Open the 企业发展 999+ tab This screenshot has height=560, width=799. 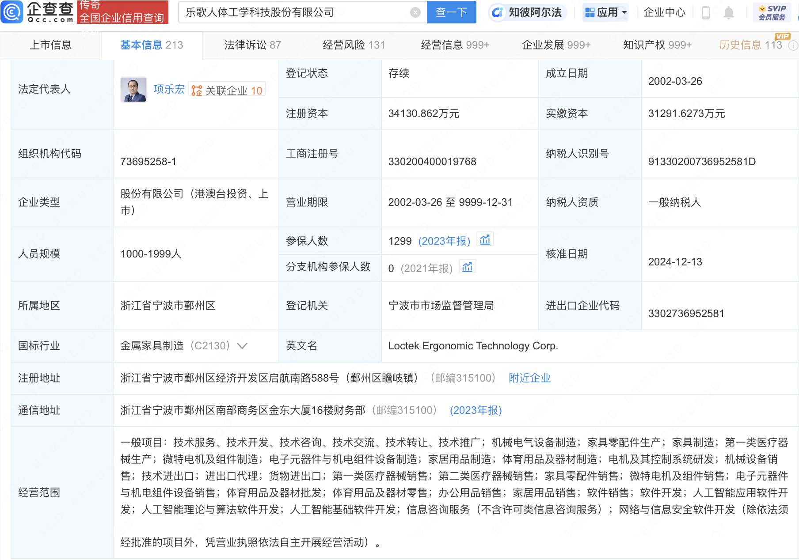click(x=556, y=45)
